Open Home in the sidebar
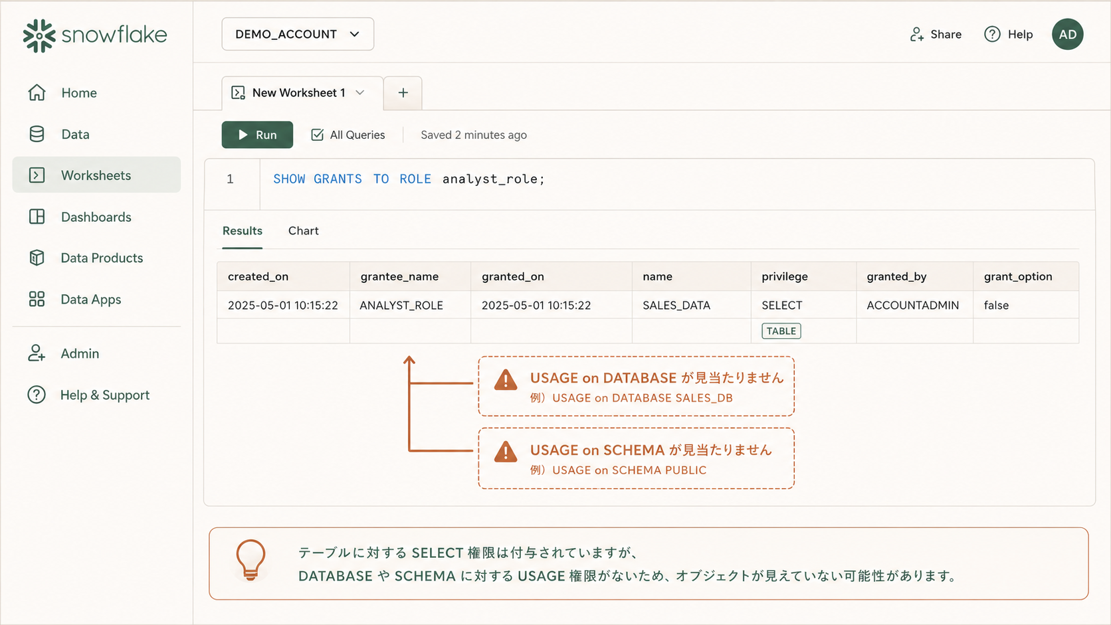The height and width of the screenshot is (625, 1111). click(96, 93)
